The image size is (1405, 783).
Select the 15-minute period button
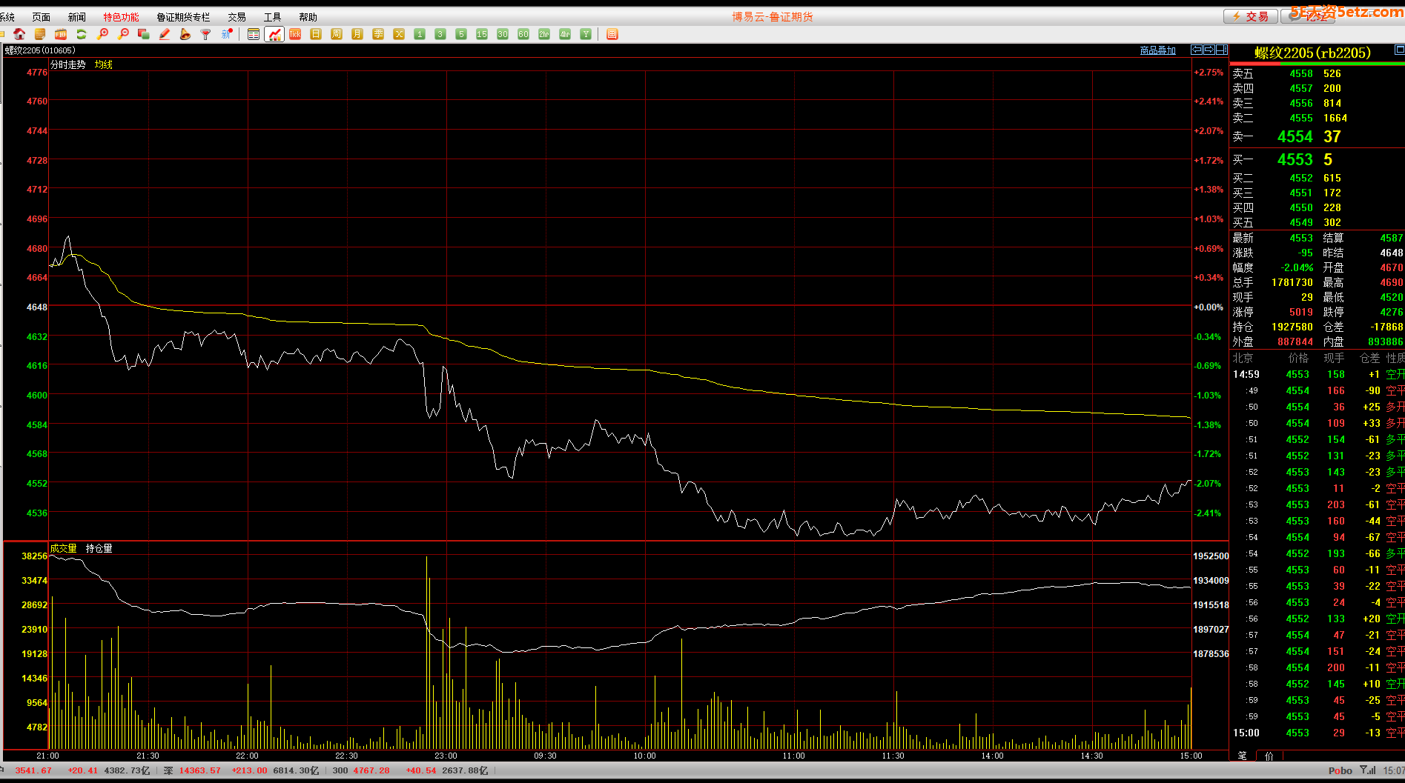pos(482,34)
